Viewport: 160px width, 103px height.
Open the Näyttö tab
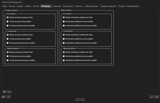point(20,6)
